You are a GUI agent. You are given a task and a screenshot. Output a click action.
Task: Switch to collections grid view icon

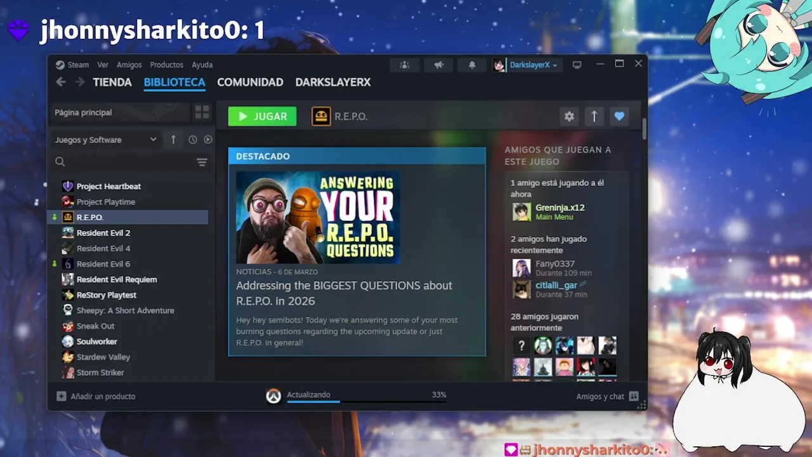pos(202,112)
